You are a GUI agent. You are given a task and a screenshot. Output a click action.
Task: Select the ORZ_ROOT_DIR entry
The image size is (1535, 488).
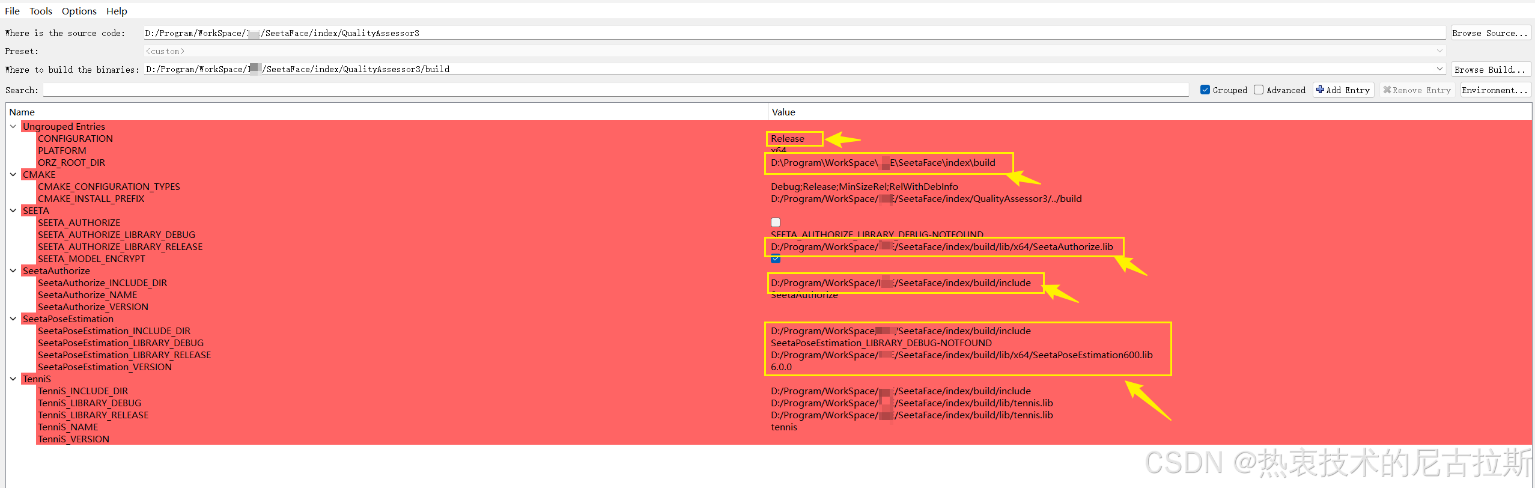71,163
